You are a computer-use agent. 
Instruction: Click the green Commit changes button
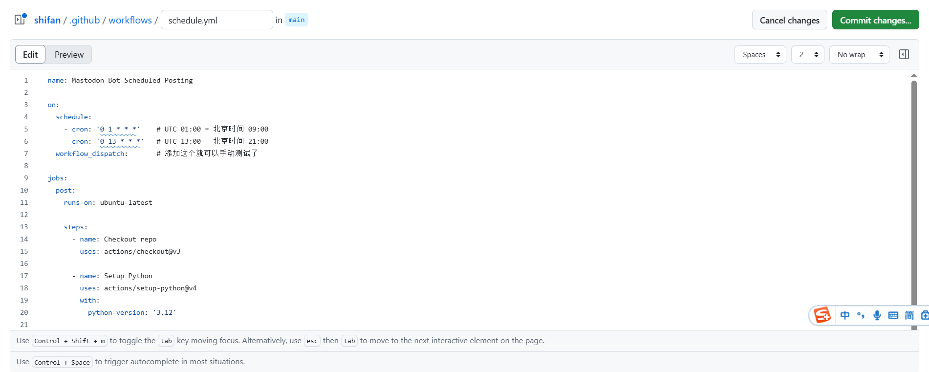(x=875, y=20)
